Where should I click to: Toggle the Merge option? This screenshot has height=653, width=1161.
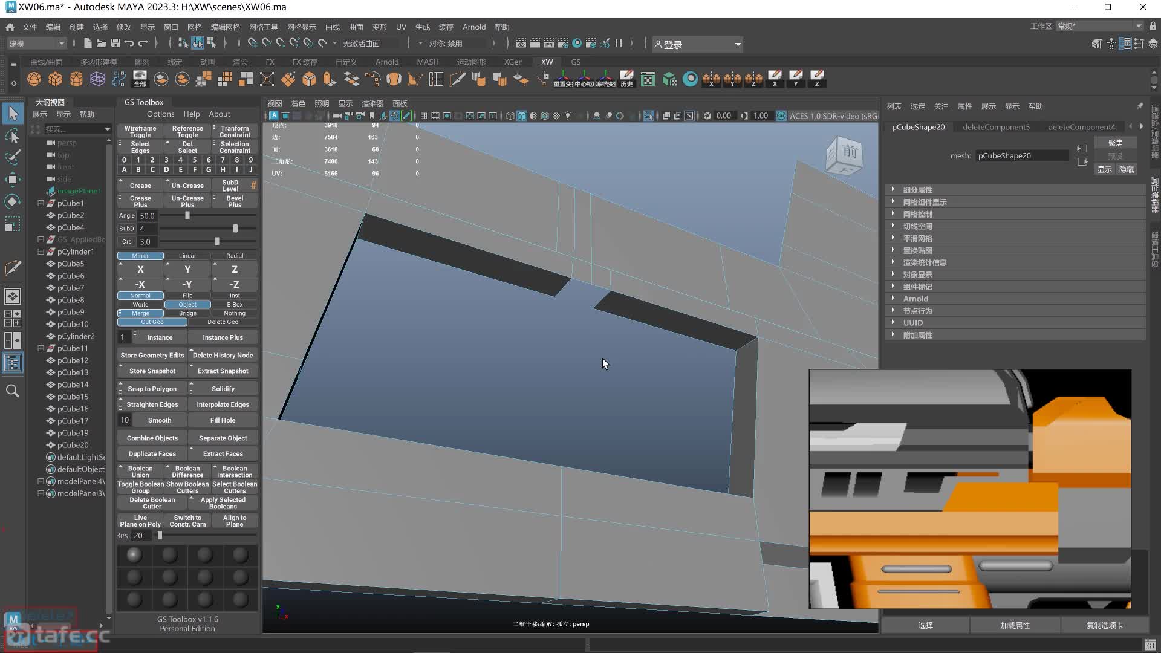[x=140, y=313]
